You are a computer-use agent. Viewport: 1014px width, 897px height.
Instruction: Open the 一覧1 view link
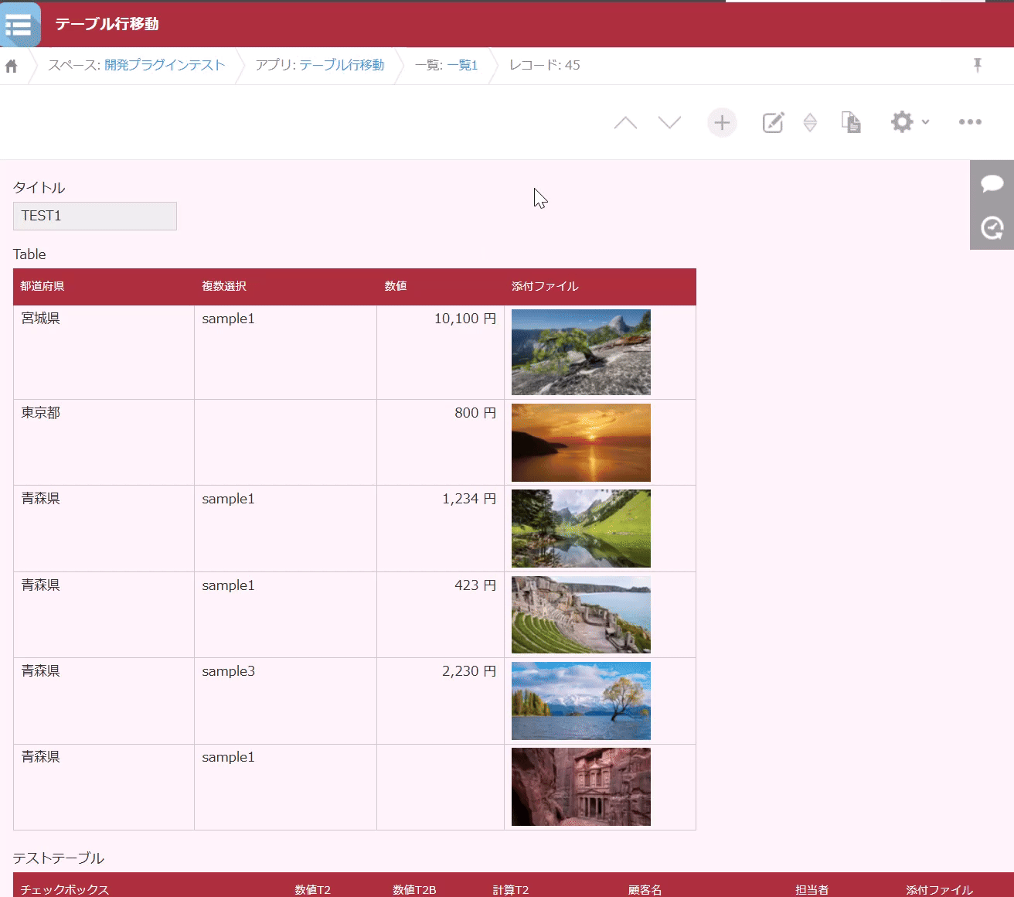point(462,65)
